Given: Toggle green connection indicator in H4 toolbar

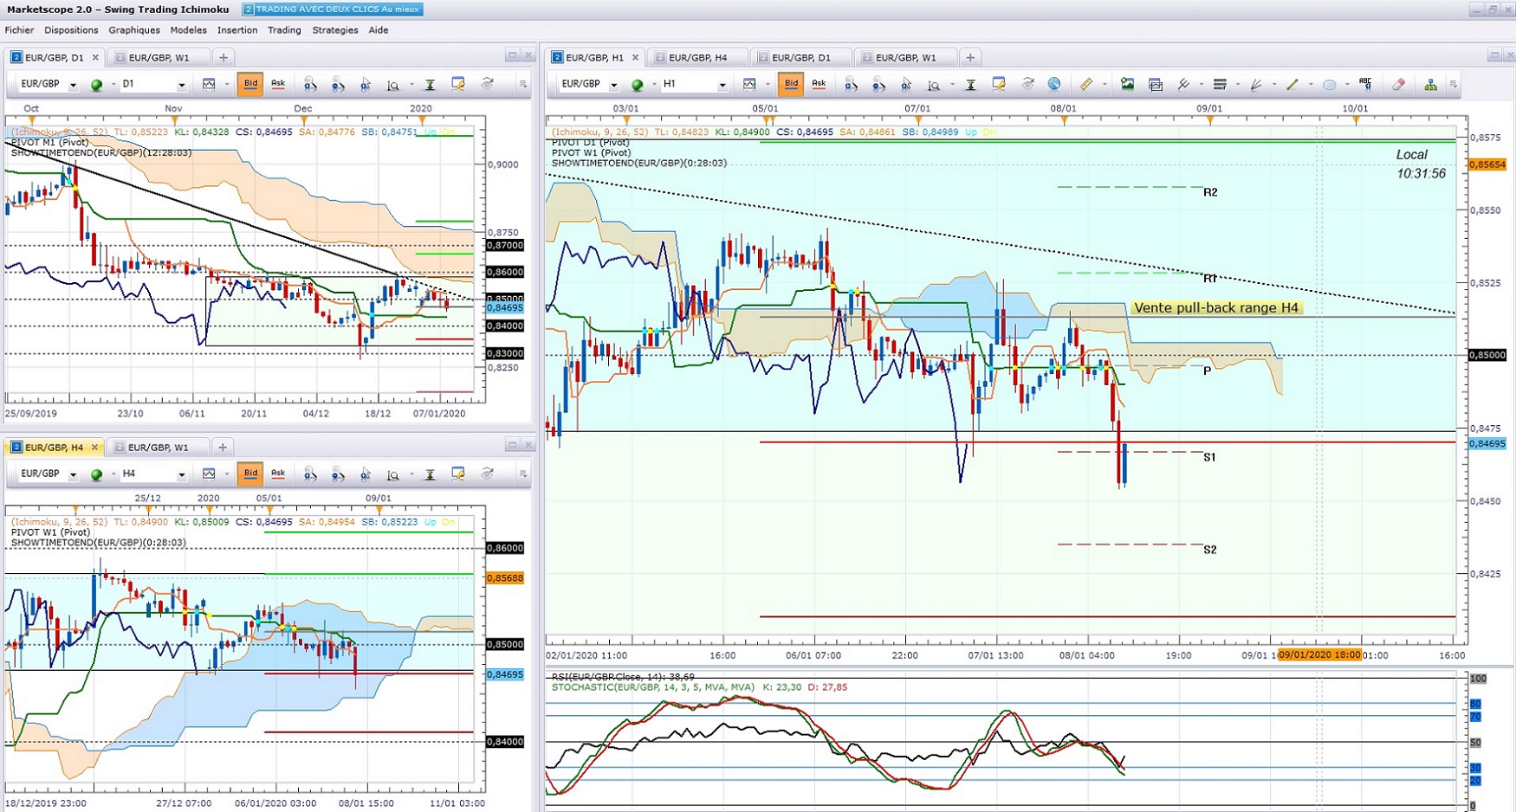Looking at the screenshot, I should pyautogui.click(x=97, y=474).
